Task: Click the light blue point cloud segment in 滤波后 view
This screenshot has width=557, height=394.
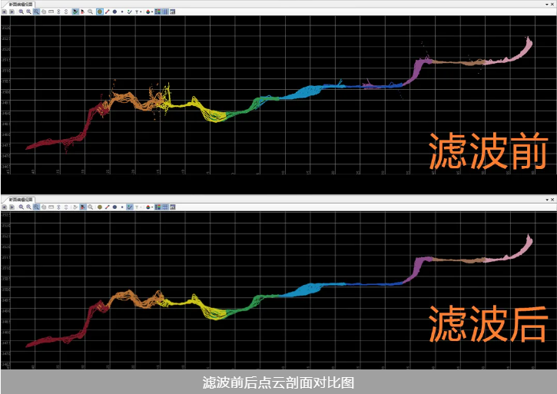Action: click(307, 289)
